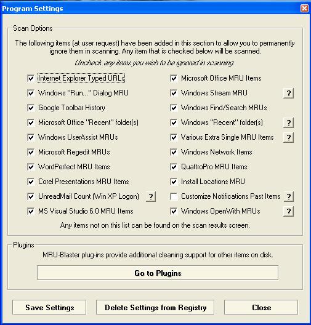Image resolution: width=311 pixels, height=325 pixels.
Task: Uncheck Internet Explorer Typed URLs
Action: tap(31, 78)
